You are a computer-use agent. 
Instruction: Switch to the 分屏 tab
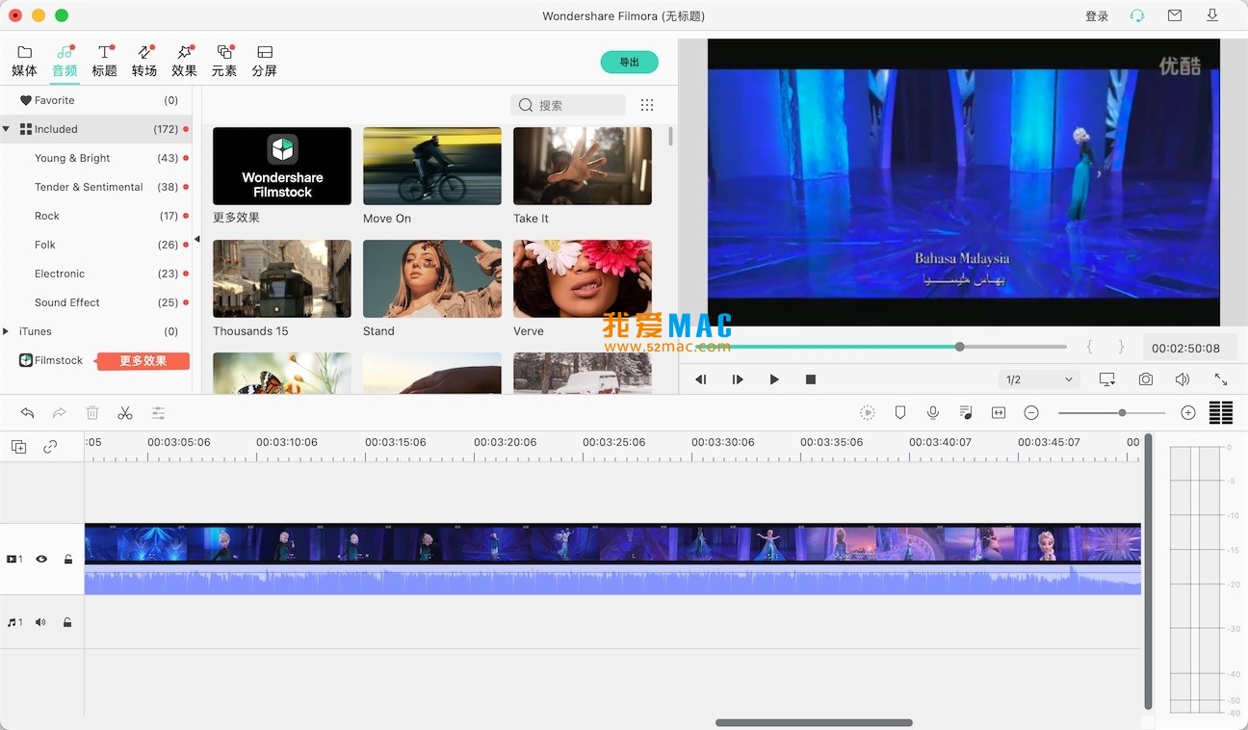264,61
